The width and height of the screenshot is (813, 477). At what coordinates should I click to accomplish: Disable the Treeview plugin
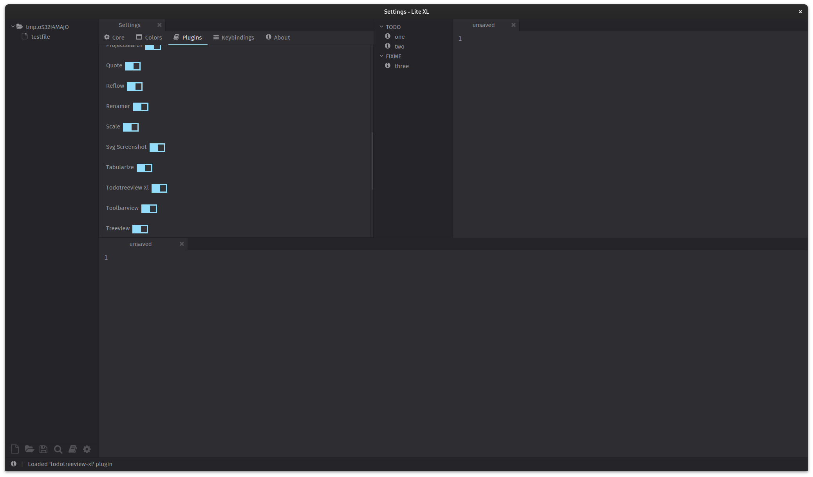pyautogui.click(x=140, y=229)
